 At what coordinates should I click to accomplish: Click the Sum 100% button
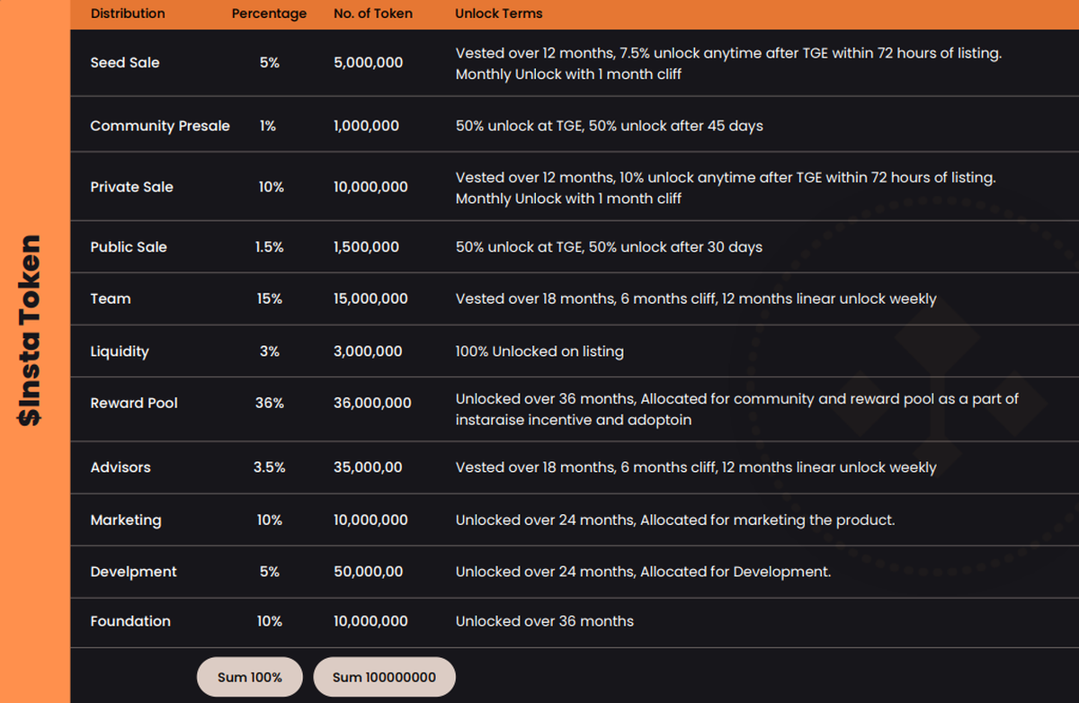tap(249, 677)
